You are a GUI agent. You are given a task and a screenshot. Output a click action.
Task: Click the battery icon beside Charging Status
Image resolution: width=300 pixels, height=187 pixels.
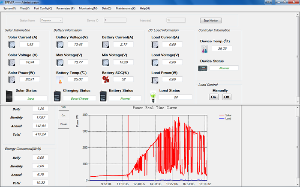57,95
